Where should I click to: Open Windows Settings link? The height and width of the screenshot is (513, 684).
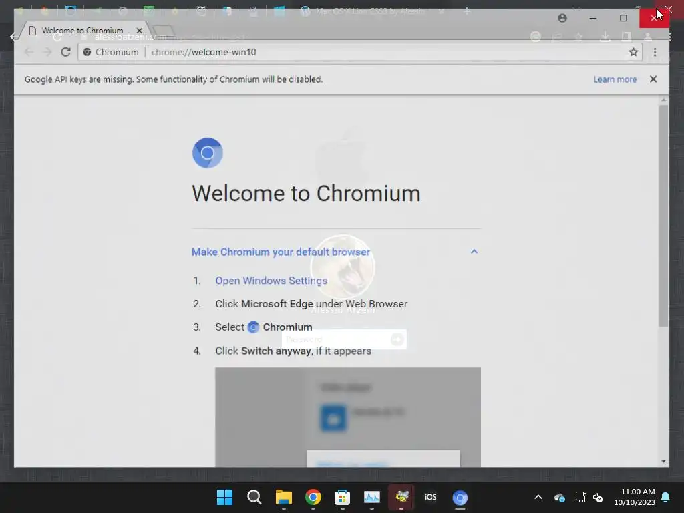pyautogui.click(x=271, y=281)
